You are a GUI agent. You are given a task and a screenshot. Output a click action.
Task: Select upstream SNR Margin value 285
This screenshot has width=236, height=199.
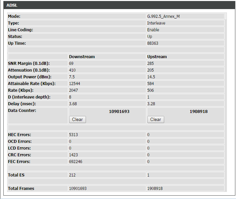[150, 64]
